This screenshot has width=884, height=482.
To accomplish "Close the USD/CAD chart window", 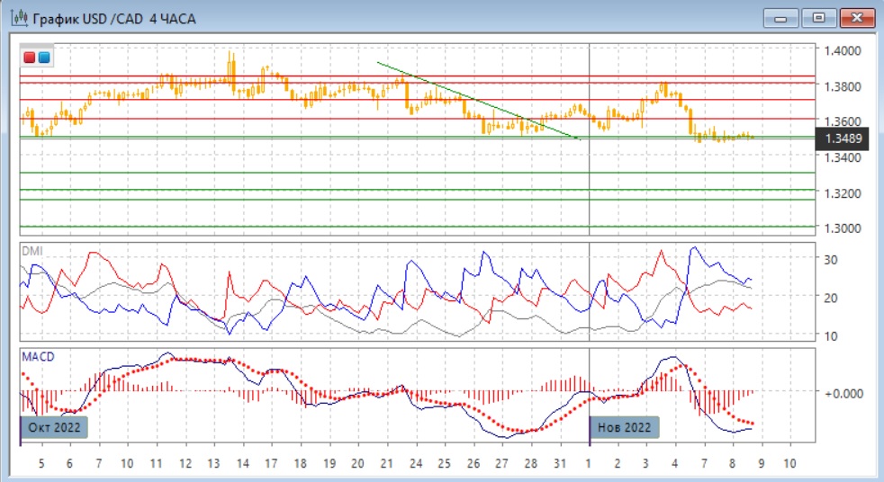I will tap(857, 18).
